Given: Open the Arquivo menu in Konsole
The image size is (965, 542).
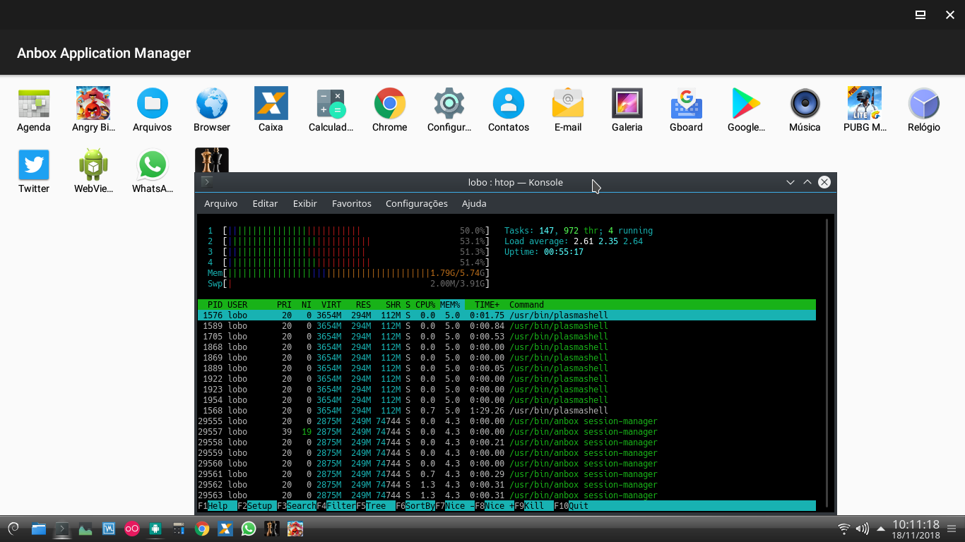Looking at the screenshot, I should coord(220,203).
